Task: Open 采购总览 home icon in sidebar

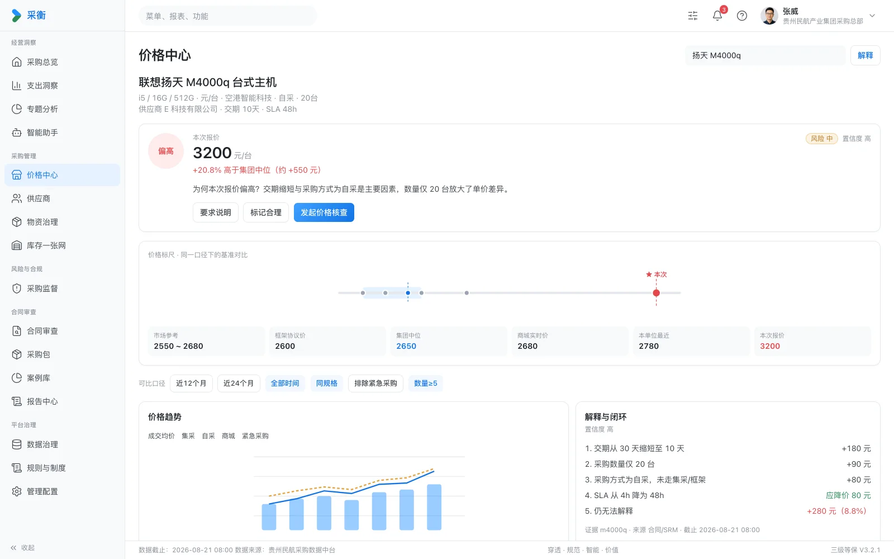Action: coord(17,62)
